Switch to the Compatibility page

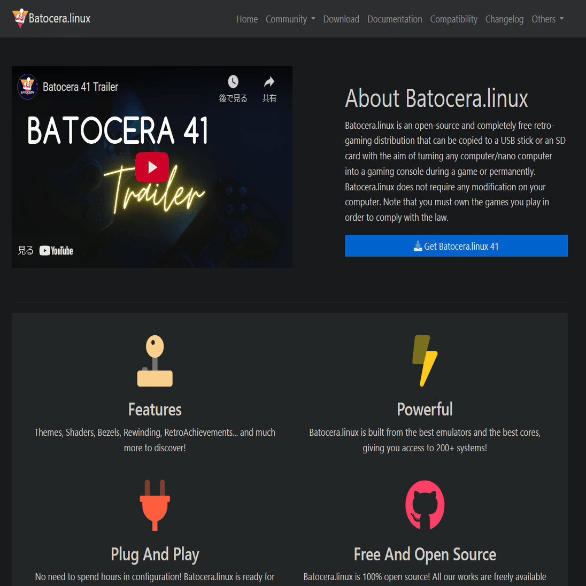[453, 19]
